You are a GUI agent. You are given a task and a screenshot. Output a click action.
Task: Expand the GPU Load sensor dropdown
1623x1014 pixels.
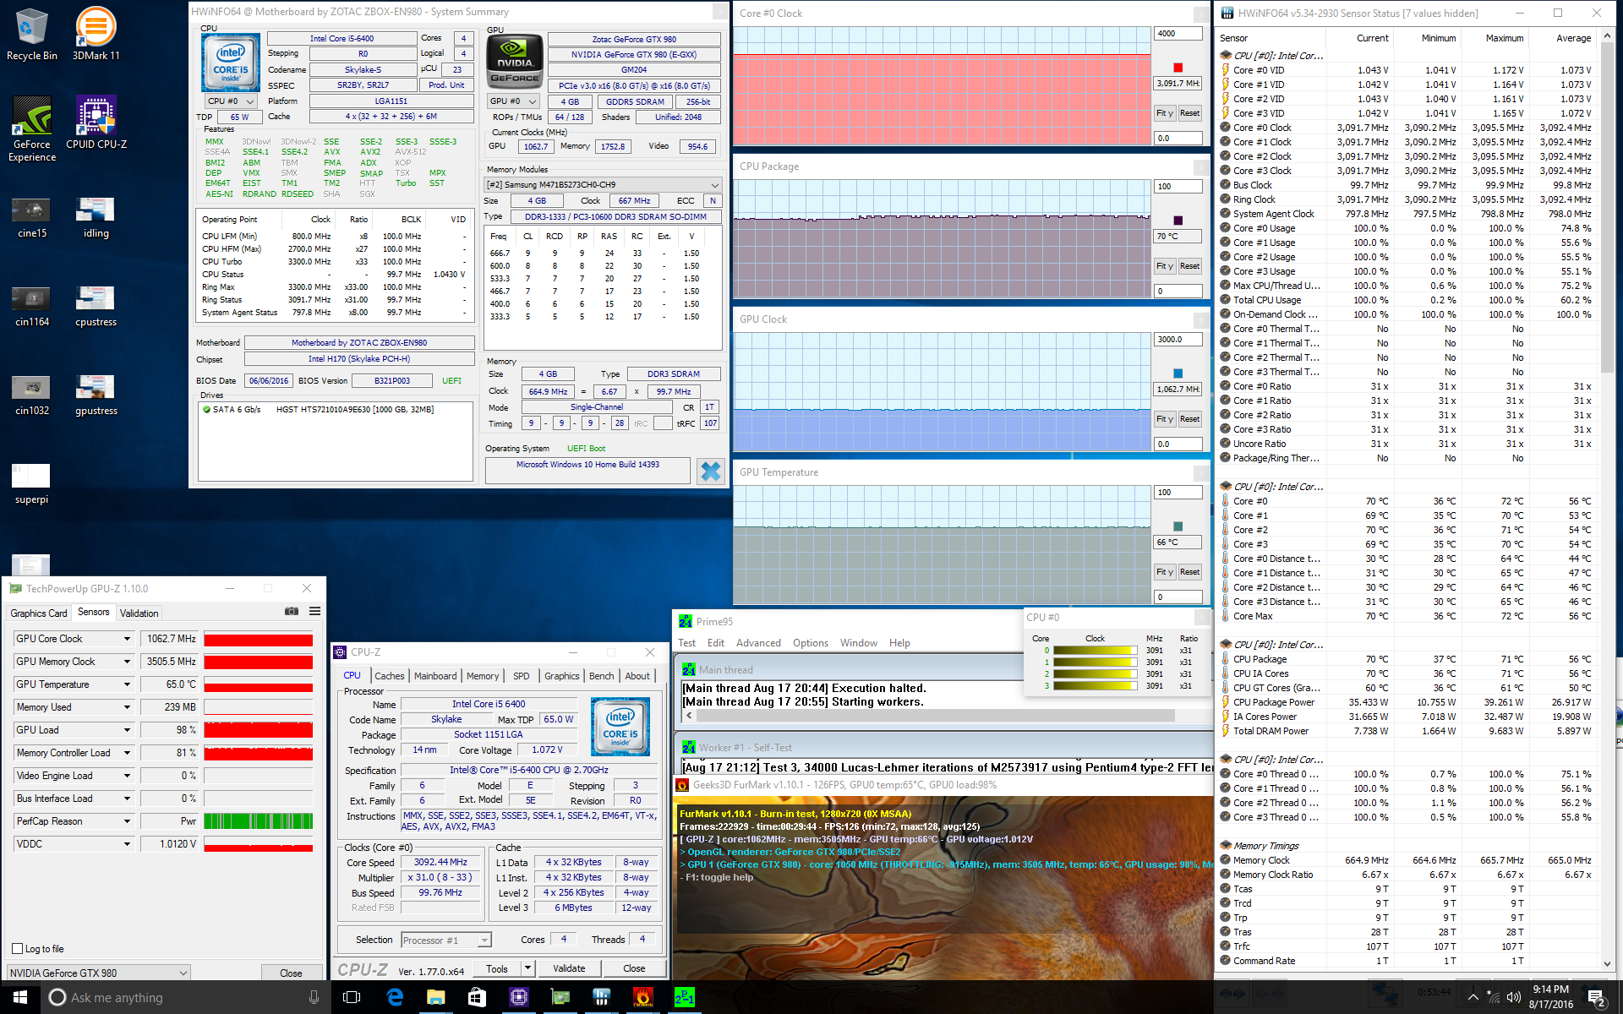click(127, 730)
